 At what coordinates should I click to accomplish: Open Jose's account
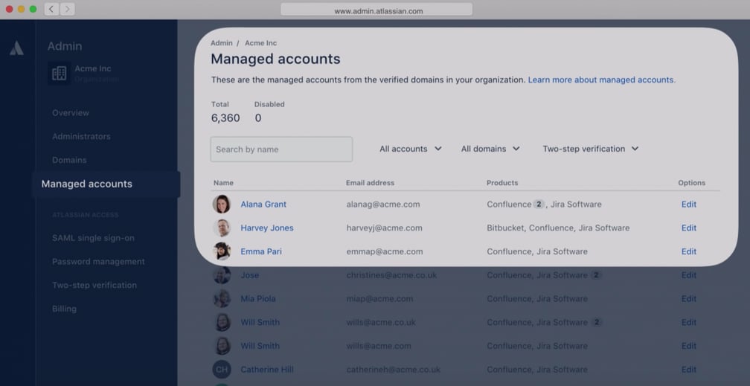tap(250, 275)
